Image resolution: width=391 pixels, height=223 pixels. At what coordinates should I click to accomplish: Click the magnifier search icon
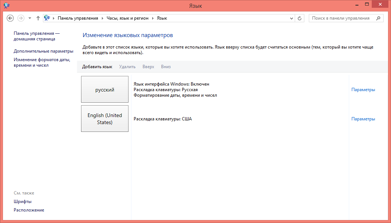pyautogui.click(x=378, y=18)
